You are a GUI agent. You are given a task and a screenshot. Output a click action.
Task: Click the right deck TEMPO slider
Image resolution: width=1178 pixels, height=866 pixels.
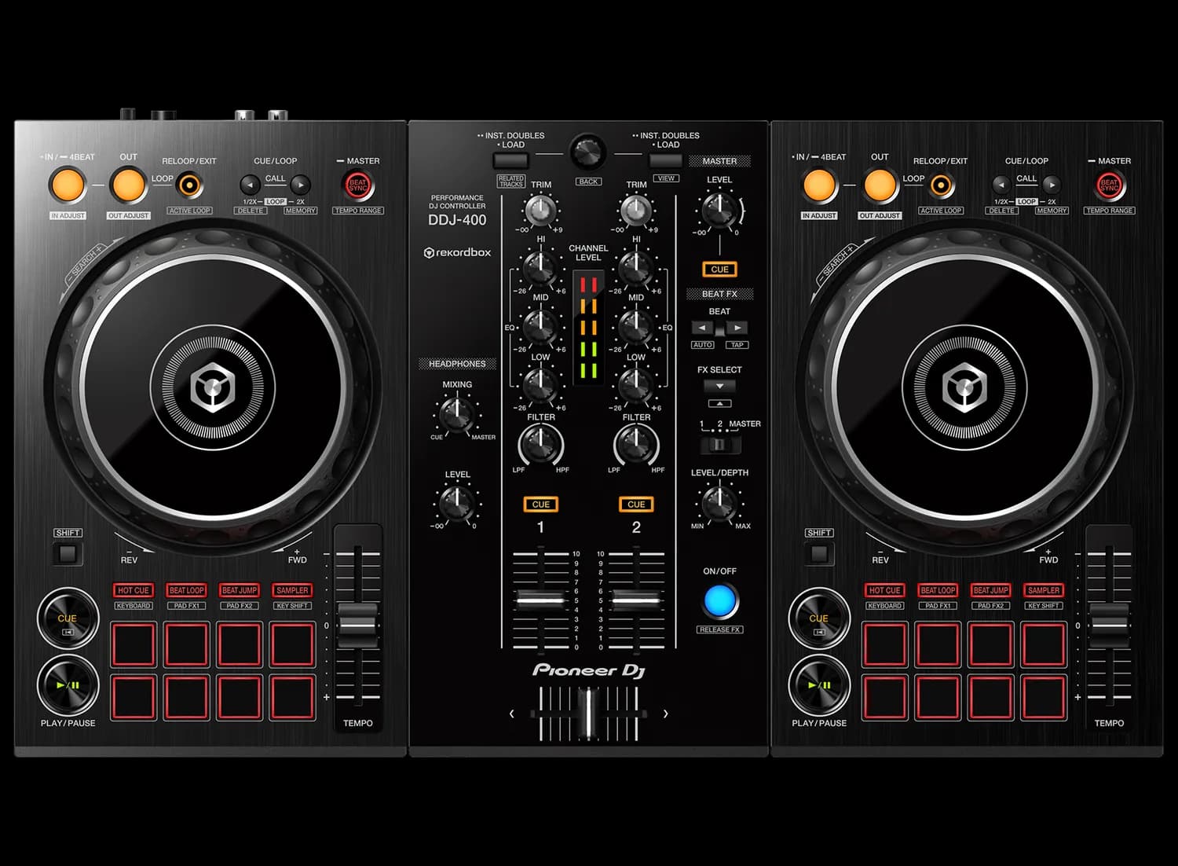(1110, 626)
